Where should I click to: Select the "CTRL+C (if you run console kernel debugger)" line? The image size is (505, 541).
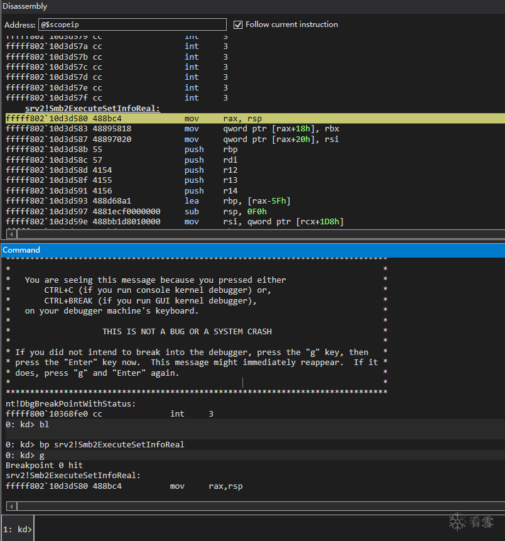(x=157, y=290)
